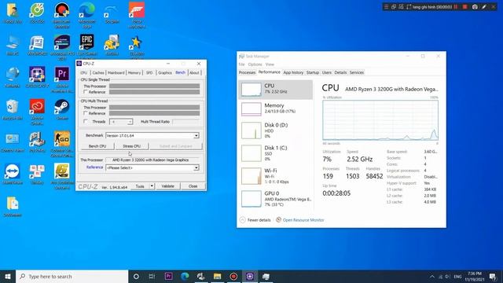Start the Stress CPU test

[131, 146]
